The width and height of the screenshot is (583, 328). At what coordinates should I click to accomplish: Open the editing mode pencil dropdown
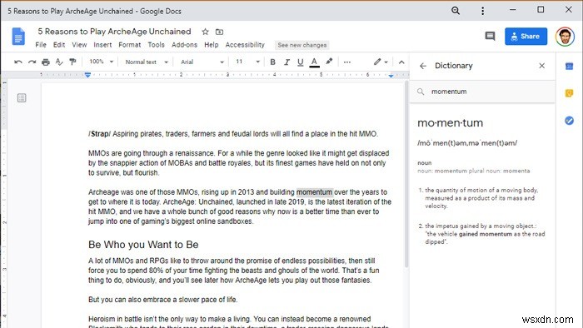(381, 62)
